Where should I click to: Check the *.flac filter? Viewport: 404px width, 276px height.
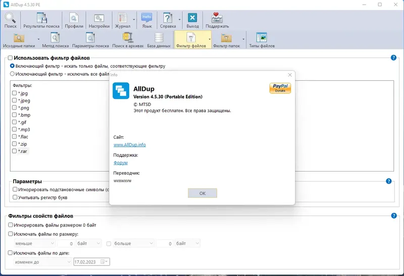[x=15, y=136]
